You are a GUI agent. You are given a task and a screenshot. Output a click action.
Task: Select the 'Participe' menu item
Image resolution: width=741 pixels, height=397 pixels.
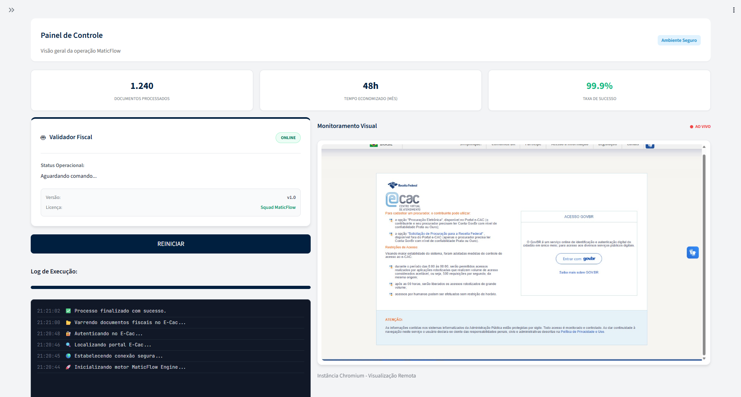click(533, 144)
